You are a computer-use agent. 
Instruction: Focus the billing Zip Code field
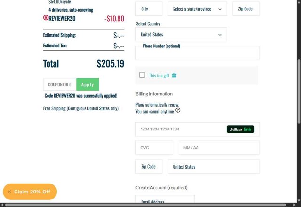pos(149,167)
